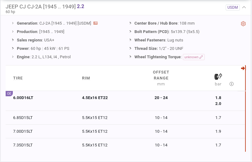The image size is (252, 162).
Task: Click the tire pressure gauge icon
Action: tap(218, 77)
